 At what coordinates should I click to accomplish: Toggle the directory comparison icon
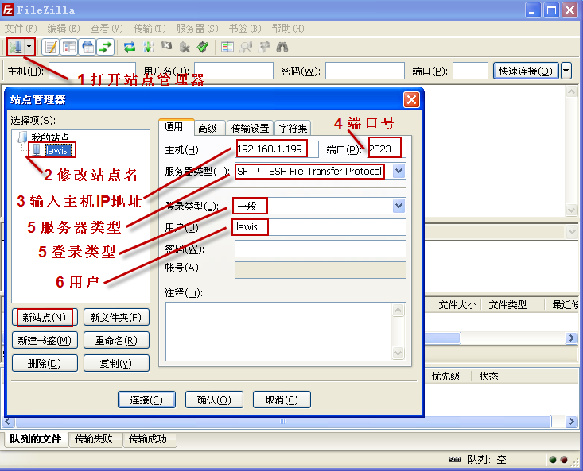coord(246,47)
